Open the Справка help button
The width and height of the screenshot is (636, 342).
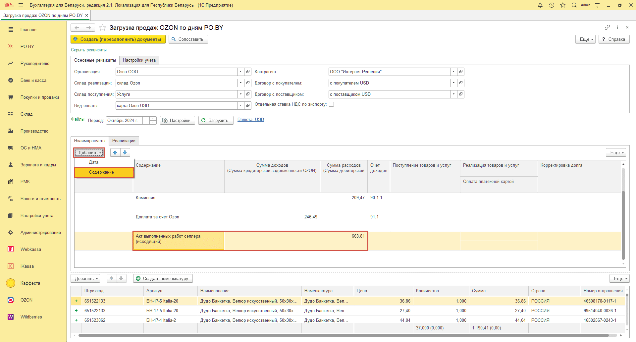pyautogui.click(x=614, y=39)
